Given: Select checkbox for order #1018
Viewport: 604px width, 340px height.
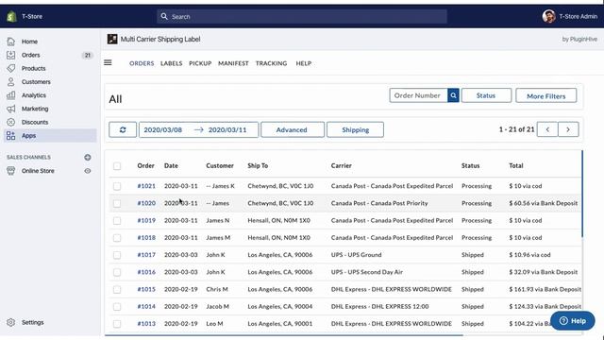Looking at the screenshot, I should pyautogui.click(x=117, y=238).
